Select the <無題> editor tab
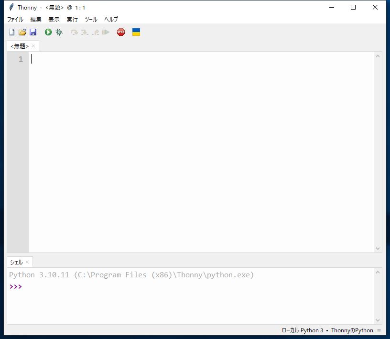The height and width of the screenshot is (339, 390). click(20, 46)
